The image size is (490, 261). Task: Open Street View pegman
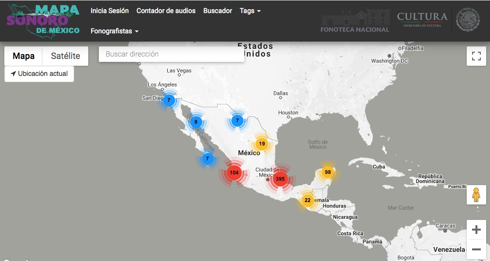click(x=476, y=195)
